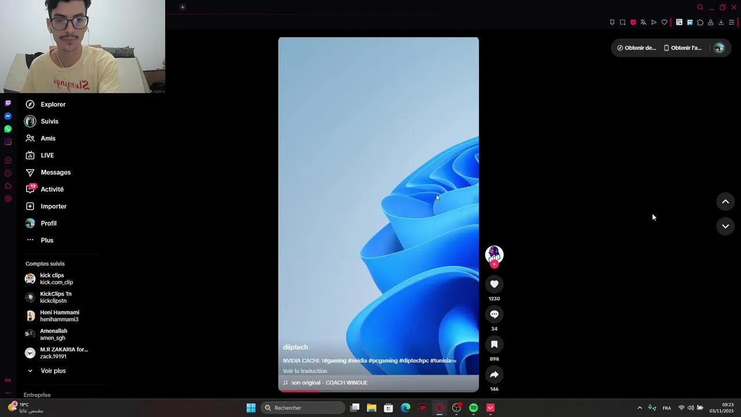Open the translate page icon
741x417 pixels.
[x=643, y=23]
